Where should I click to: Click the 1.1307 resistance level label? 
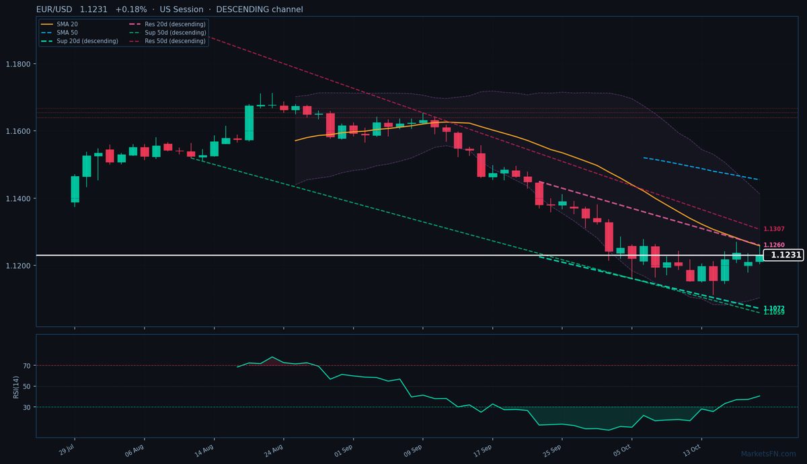774,229
